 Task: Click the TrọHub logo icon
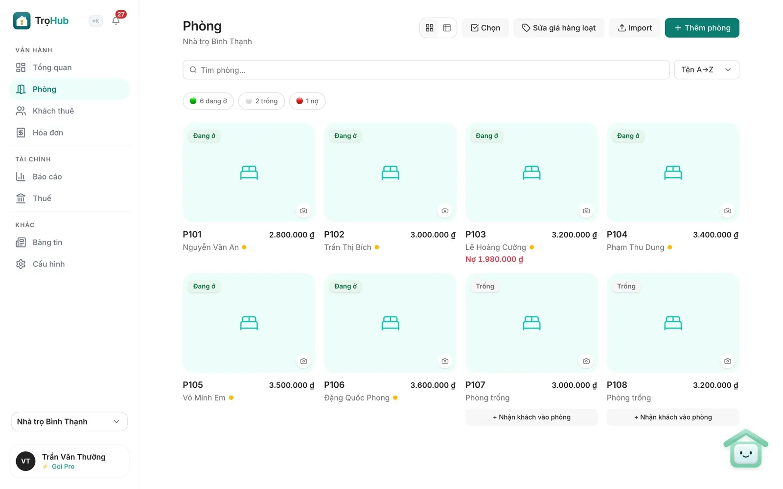click(x=22, y=21)
